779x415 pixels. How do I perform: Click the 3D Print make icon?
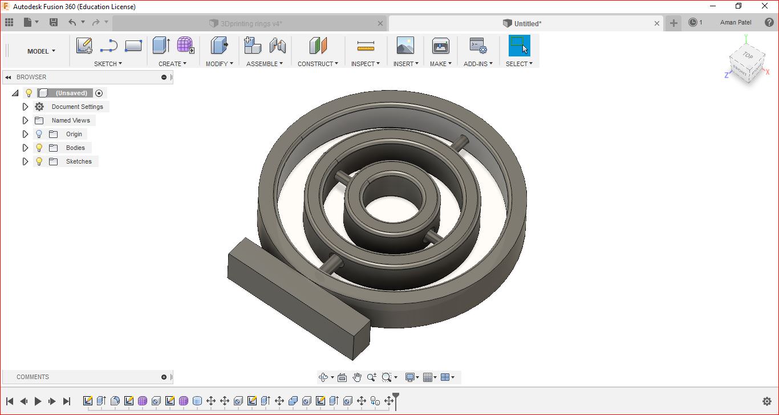click(441, 46)
